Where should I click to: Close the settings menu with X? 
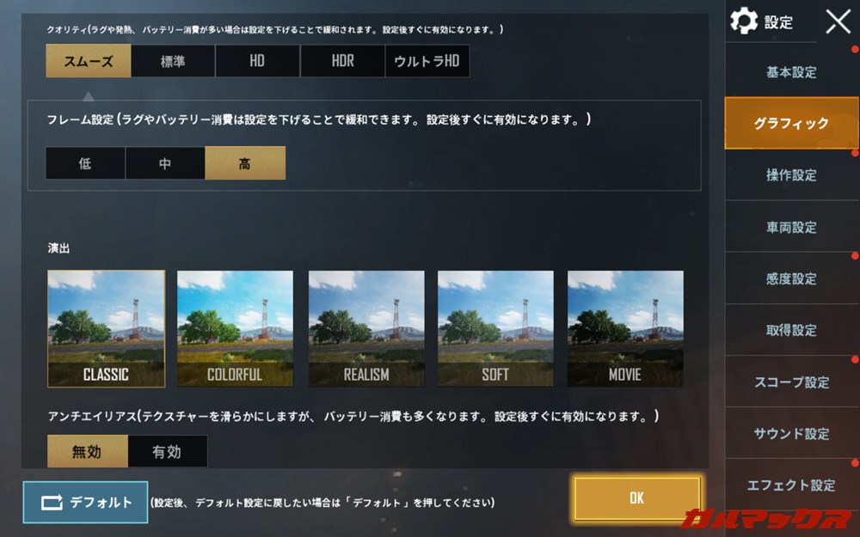pos(838,22)
